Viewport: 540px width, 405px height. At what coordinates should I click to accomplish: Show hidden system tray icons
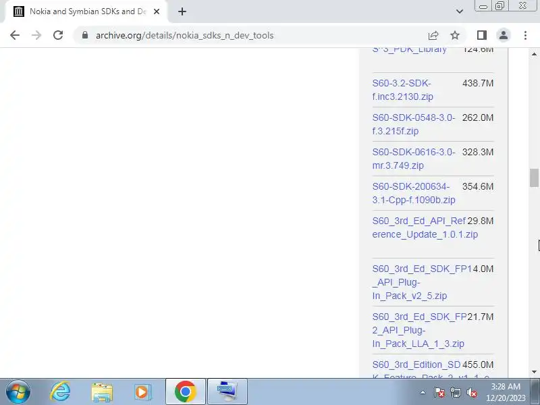(x=423, y=392)
